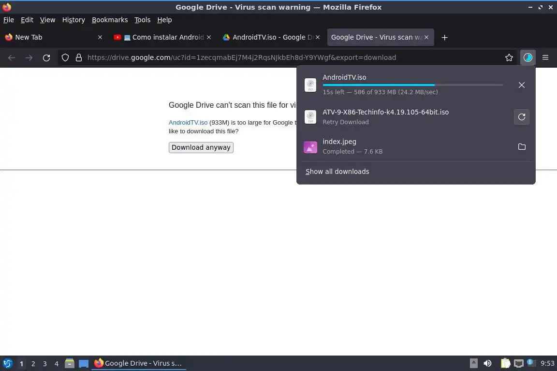Bookmark this page with the star

point(509,57)
